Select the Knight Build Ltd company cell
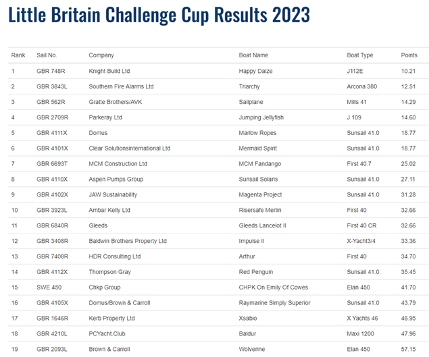The width and height of the screenshot is (429, 357). coord(109,71)
